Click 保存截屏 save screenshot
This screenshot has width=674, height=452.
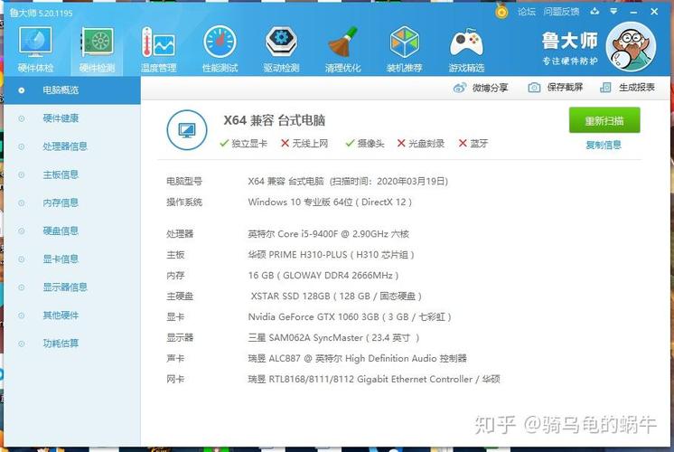[556, 88]
